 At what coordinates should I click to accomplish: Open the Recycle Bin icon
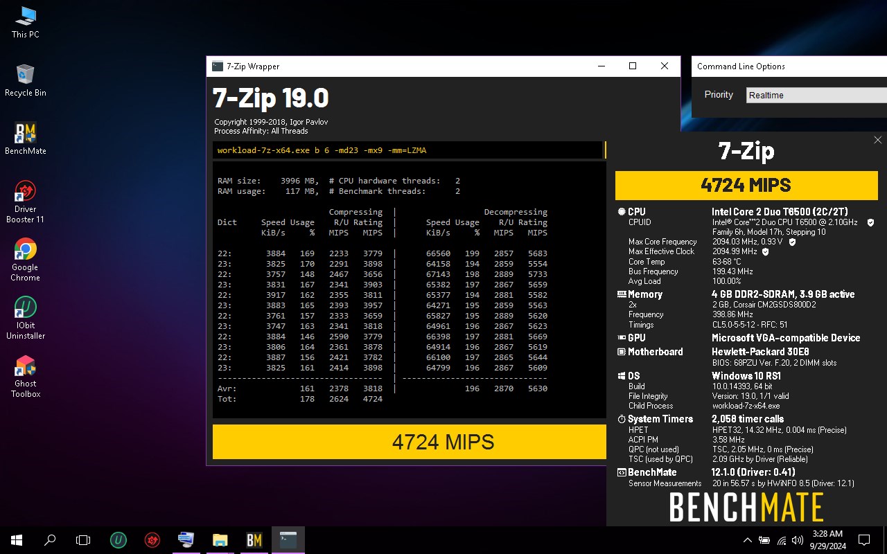(x=25, y=80)
